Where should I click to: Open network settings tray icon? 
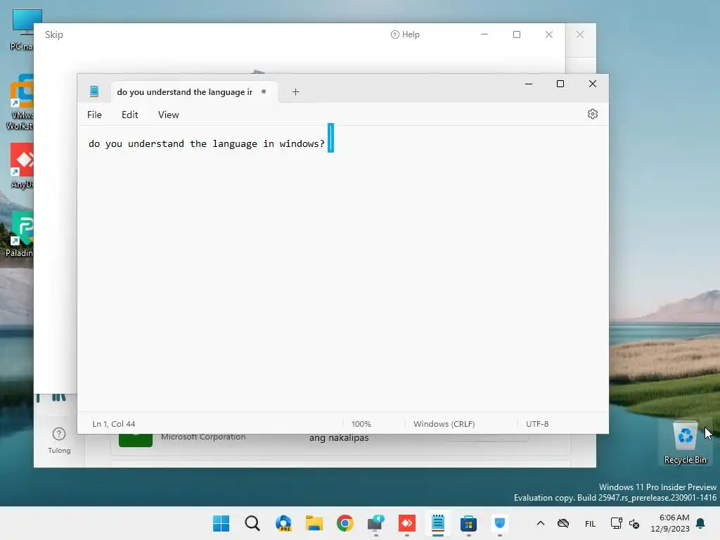(616, 523)
